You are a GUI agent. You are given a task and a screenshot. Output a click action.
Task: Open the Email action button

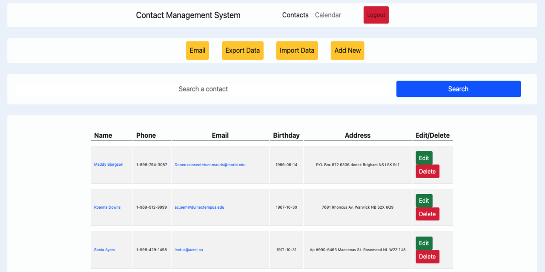(x=198, y=51)
